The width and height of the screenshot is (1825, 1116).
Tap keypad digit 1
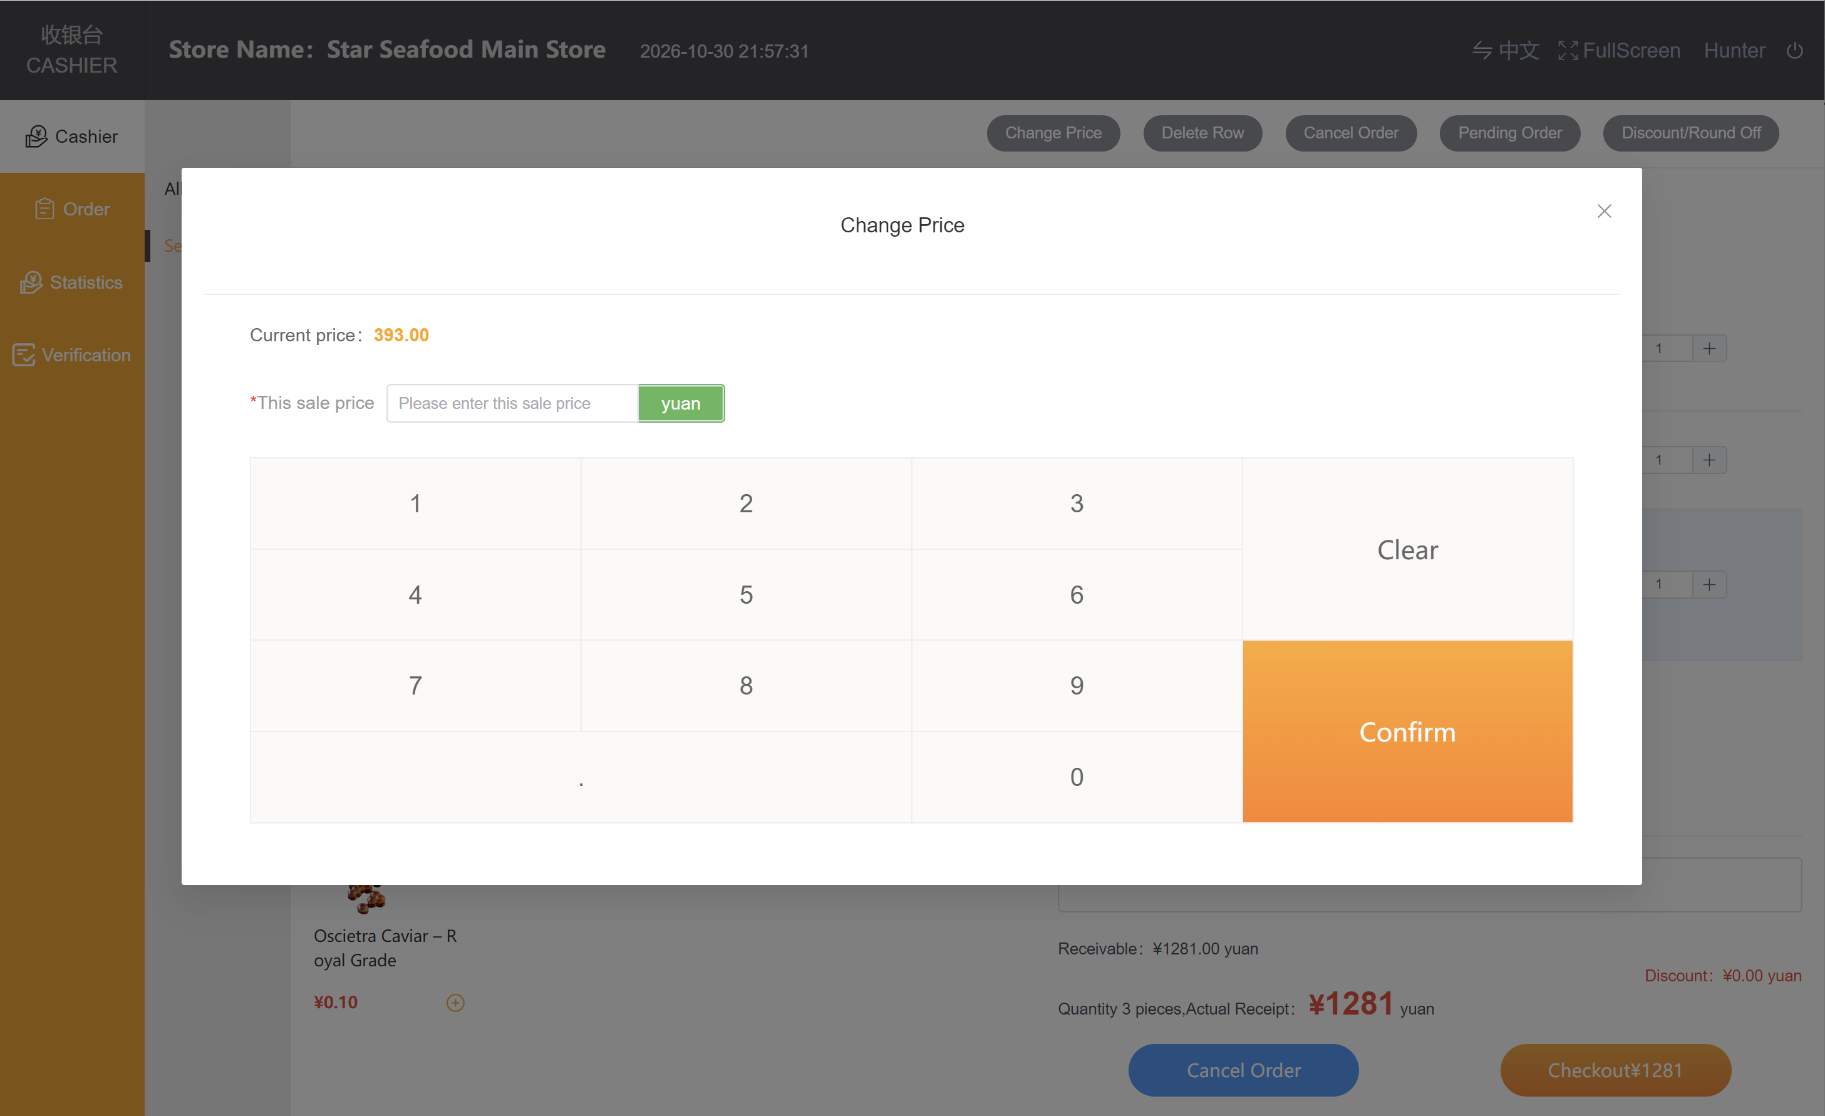pyautogui.click(x=415, y=504)
